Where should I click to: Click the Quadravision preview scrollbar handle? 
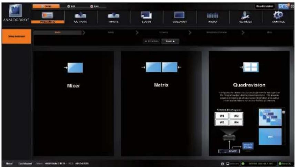point(284,112)
